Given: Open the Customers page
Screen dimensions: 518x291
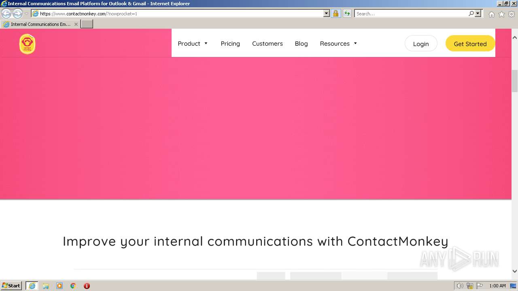Looking at the screenshot, I should tap(267, 44).
